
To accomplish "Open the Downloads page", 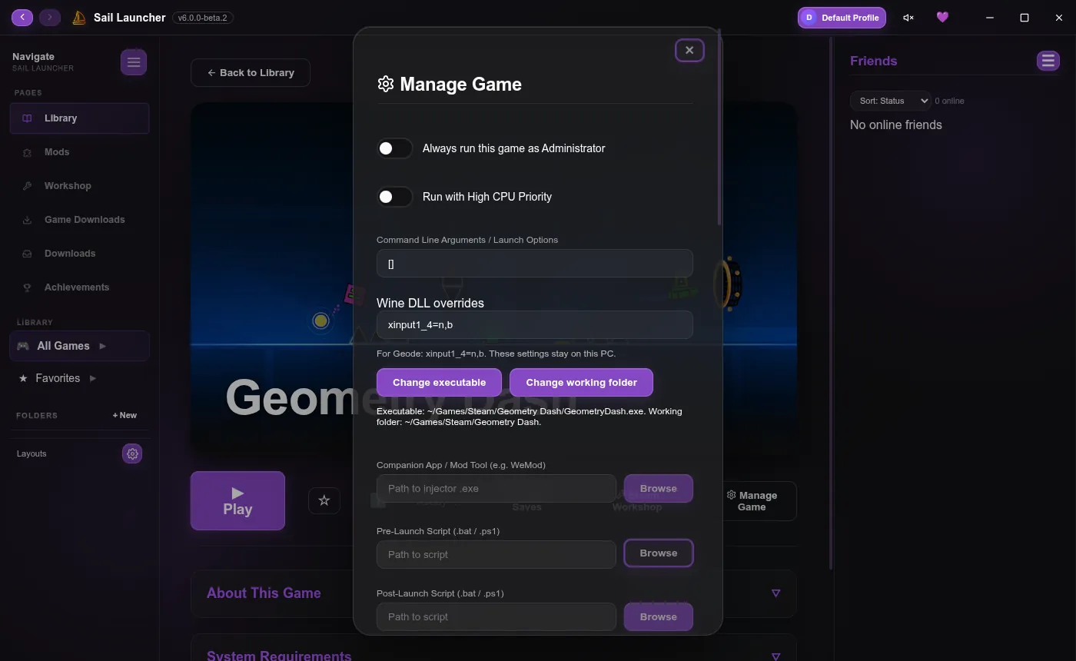I will [79, 254].
